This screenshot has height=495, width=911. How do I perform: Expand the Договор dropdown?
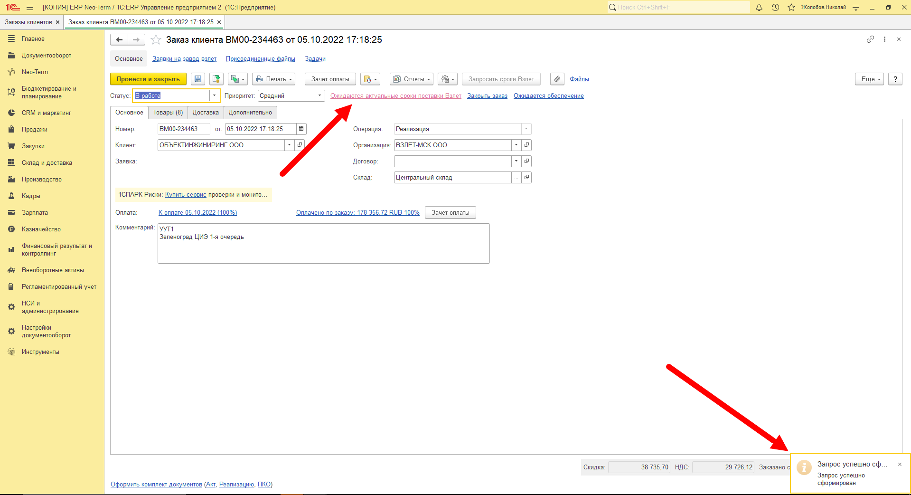516,161
